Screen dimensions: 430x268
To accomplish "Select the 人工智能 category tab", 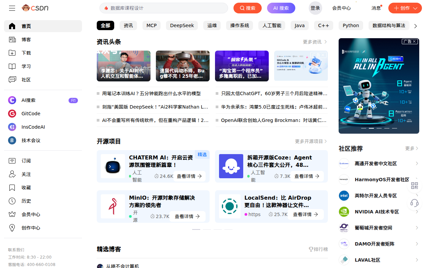I will point(272,25).
